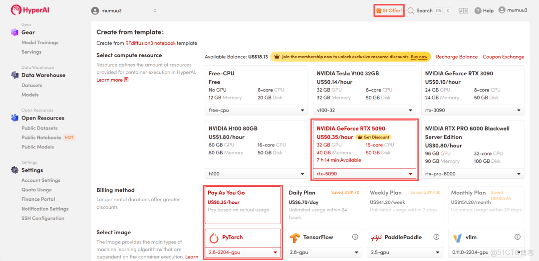Click the Search magnifier icon

[x=411, y=10]
